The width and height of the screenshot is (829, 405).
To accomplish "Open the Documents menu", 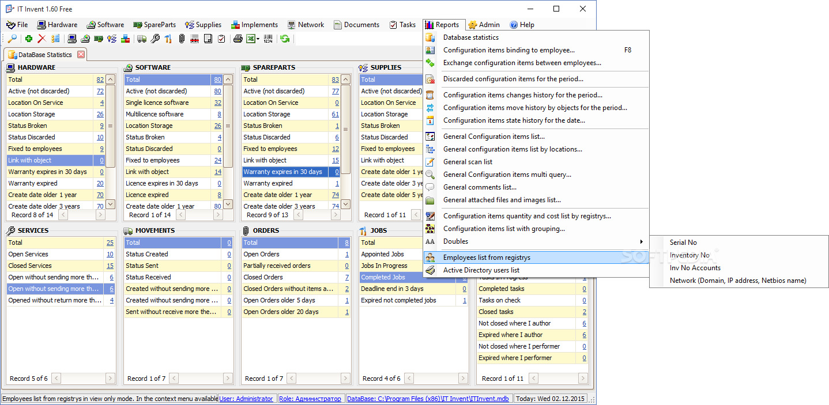I will (x=356, y=25).
